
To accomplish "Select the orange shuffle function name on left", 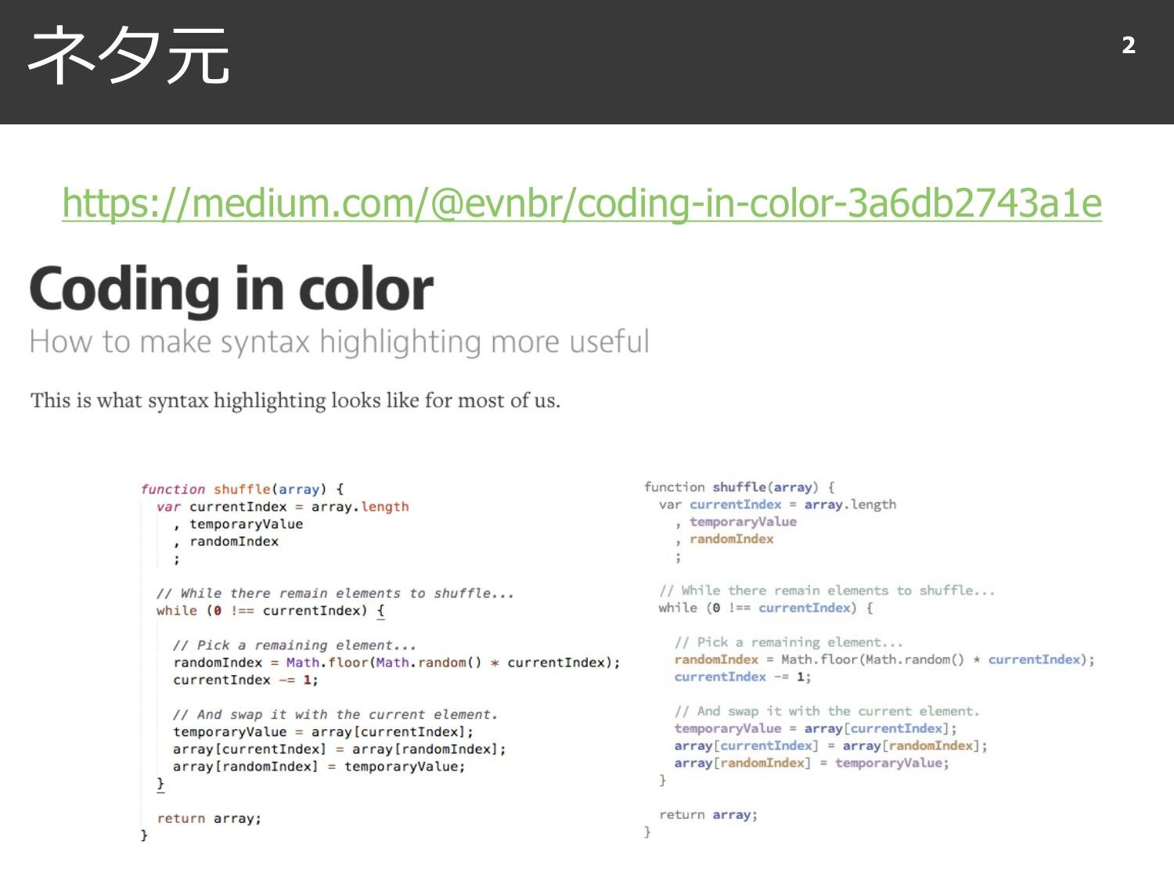I will [243, 489].
